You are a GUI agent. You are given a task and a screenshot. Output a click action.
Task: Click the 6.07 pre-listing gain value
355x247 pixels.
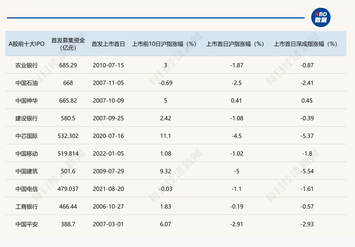[x=165, y=224]
